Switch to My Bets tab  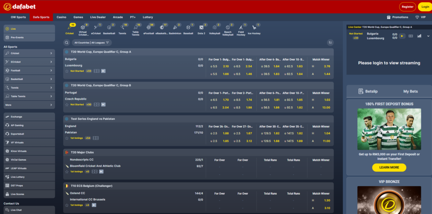(410, 91)
